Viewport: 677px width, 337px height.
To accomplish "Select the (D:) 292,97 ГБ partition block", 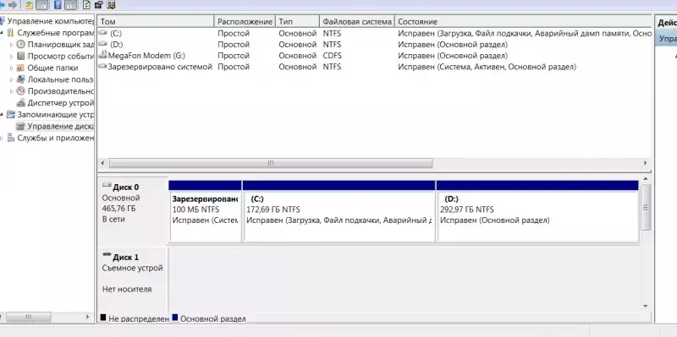I will [x=537, y=211].
